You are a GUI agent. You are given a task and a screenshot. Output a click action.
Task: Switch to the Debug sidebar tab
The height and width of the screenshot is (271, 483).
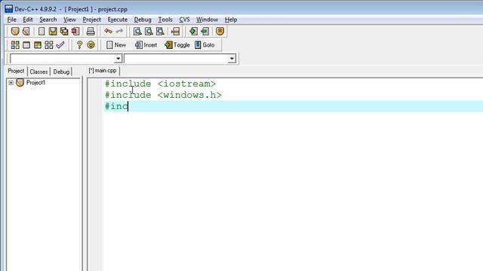tap(61, 72)
